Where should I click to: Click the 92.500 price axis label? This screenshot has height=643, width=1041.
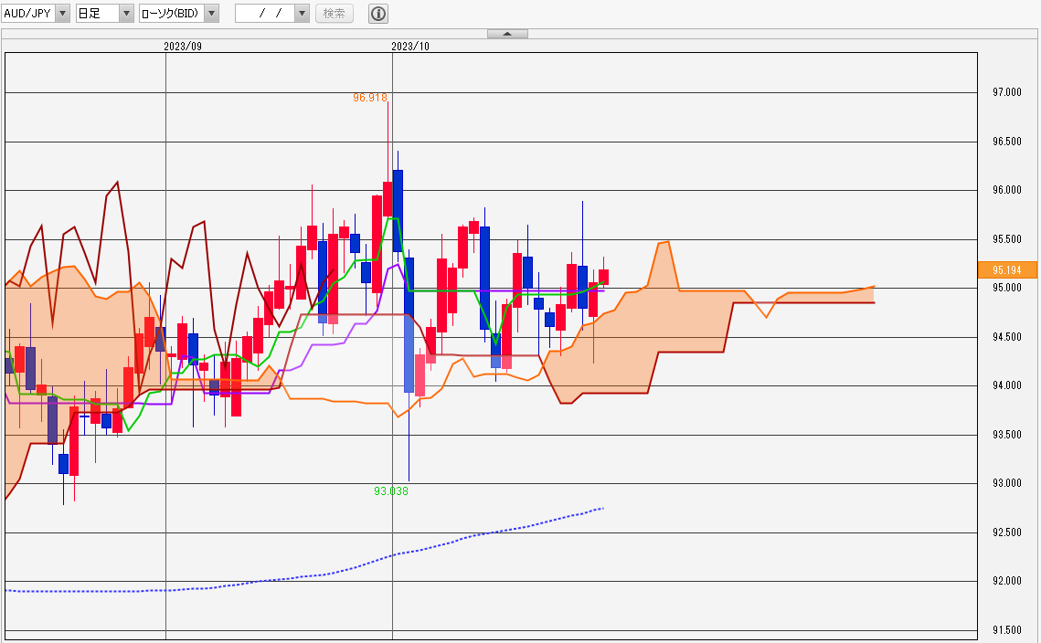1007,532
